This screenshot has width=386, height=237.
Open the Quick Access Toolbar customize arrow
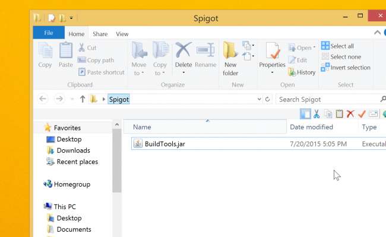71,18
